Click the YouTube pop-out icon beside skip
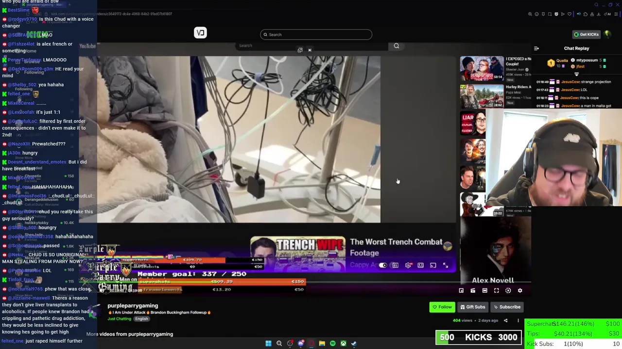 click(300, 50)
